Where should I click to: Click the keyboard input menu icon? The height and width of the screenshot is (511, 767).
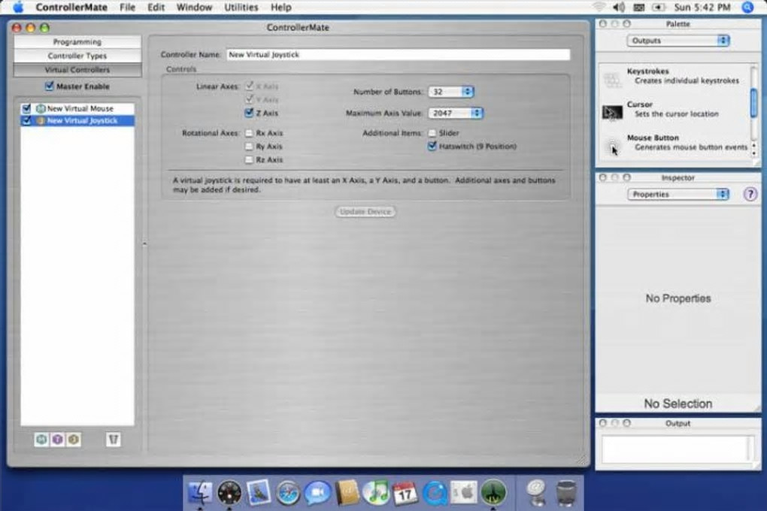(x=639, y=8)
